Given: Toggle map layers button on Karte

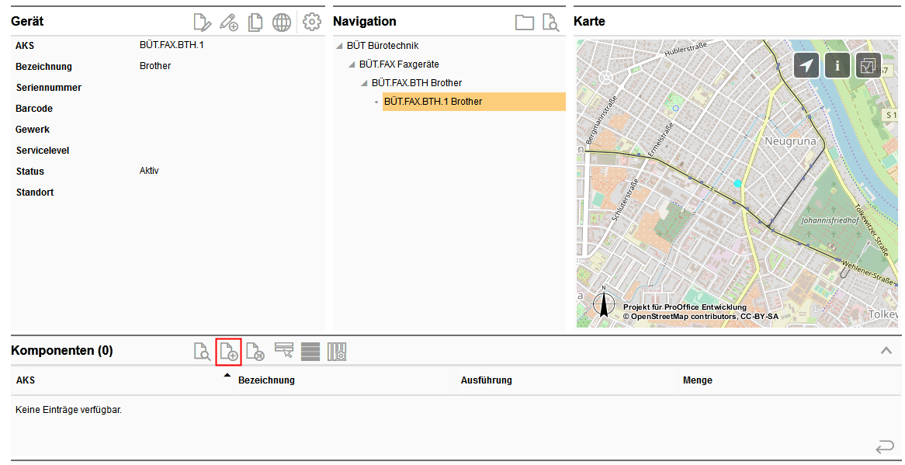Looking at the screenshot, I should point(868,66).
